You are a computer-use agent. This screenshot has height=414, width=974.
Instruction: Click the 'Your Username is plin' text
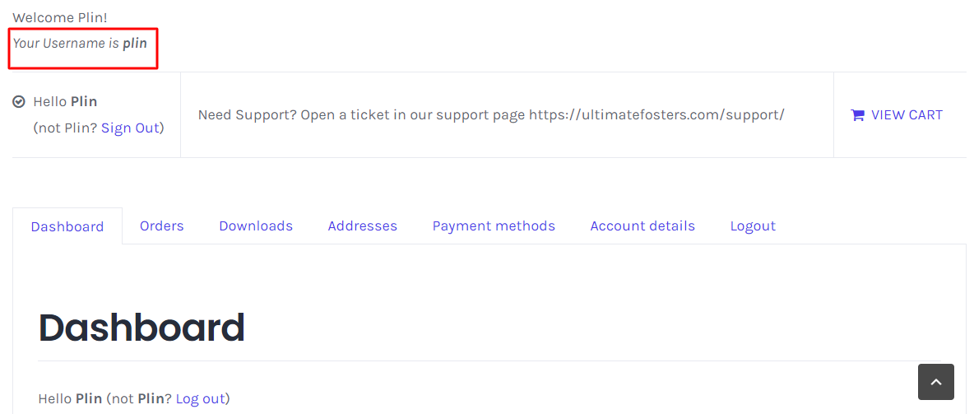[80, 43]
